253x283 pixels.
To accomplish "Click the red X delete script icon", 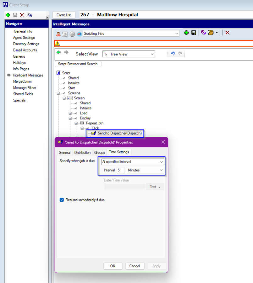I will 227,33.
